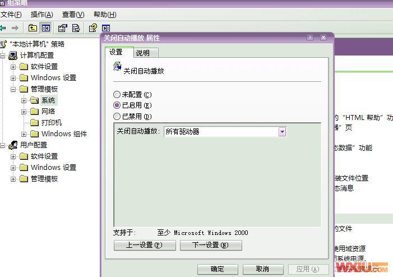Click the Export list toolbar icon
Viewport: 393px width, 277px height.
[x=76, y=27]
